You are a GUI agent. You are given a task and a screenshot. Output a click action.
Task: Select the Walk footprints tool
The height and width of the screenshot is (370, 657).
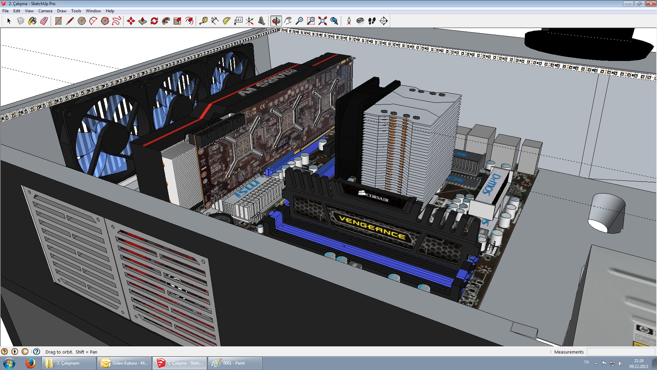tap(372, 21)
